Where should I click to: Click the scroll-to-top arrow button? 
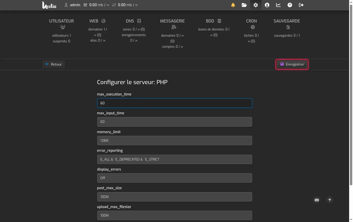(330, 200)
